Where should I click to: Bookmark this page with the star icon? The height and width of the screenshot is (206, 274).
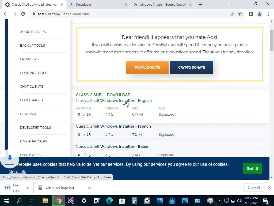pos(240,14)
